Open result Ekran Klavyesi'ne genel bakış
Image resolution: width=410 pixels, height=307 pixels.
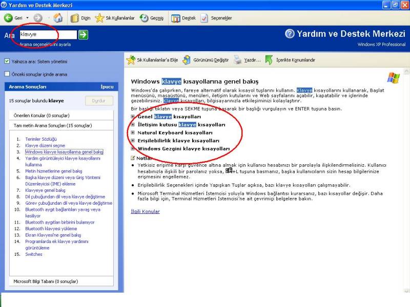coord(53,235)
